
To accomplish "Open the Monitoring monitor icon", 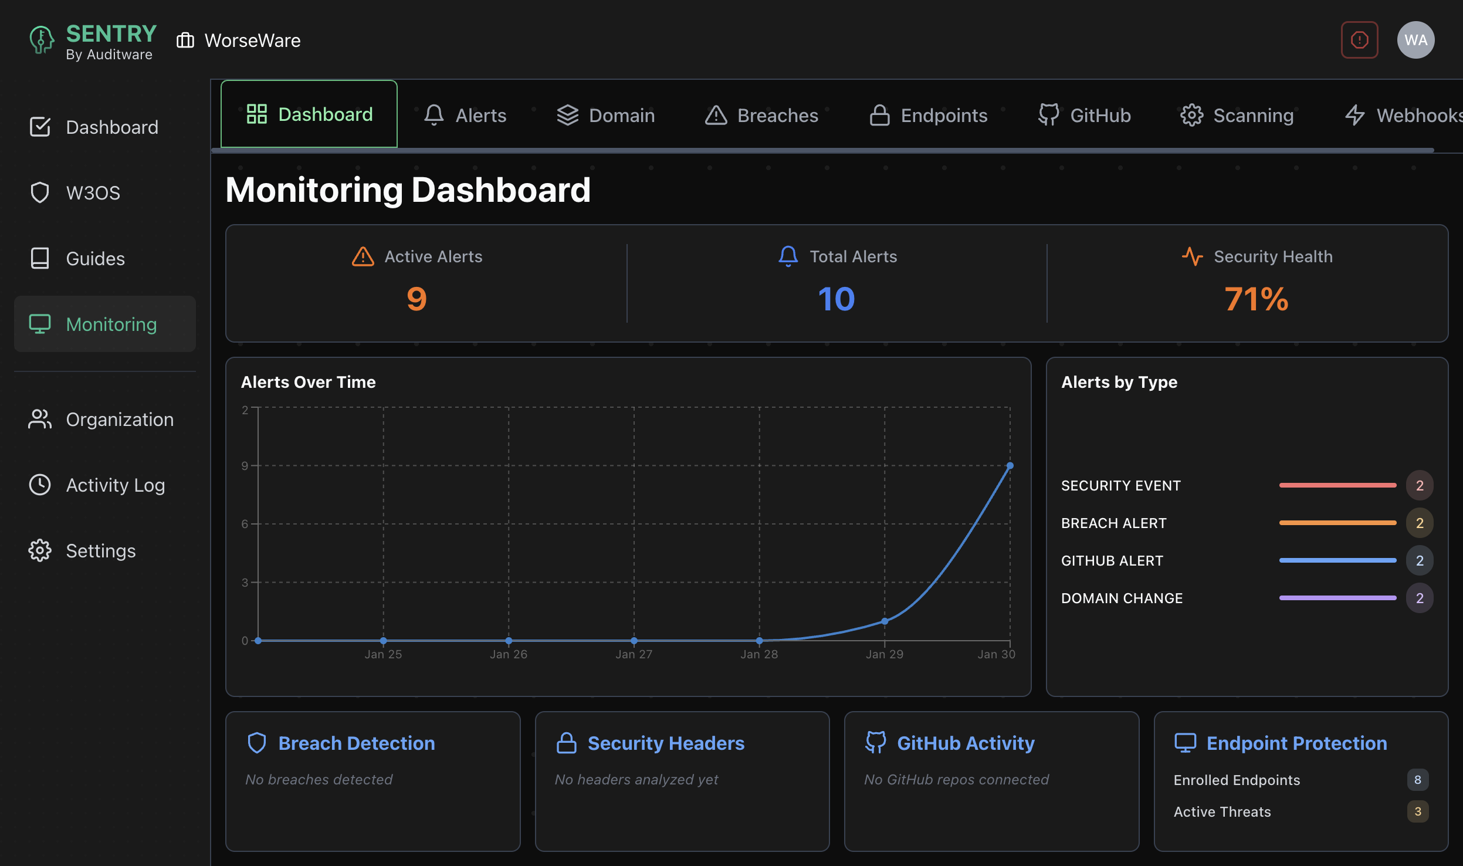I will pos(40,323).
